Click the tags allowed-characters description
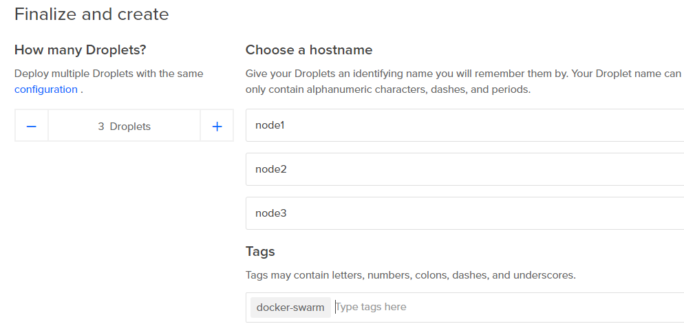The image size is (684, 335). pos(410,275)
